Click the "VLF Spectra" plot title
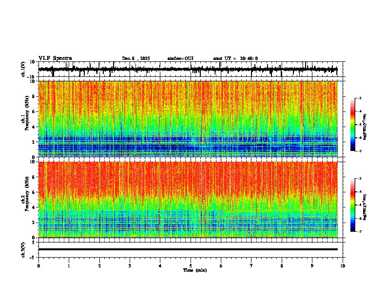Screen dimensions: 386x298 (55, 58)
